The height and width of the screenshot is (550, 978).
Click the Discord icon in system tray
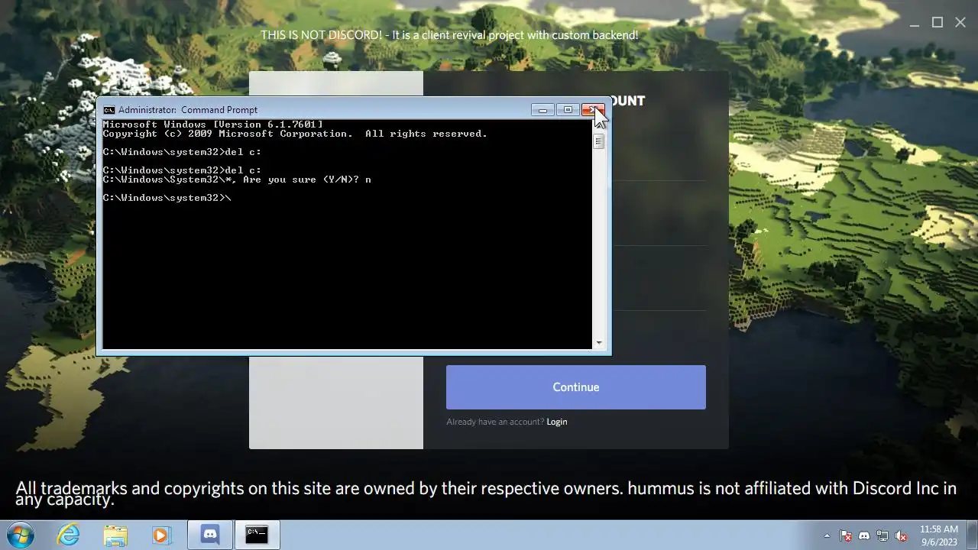point(864,535)
